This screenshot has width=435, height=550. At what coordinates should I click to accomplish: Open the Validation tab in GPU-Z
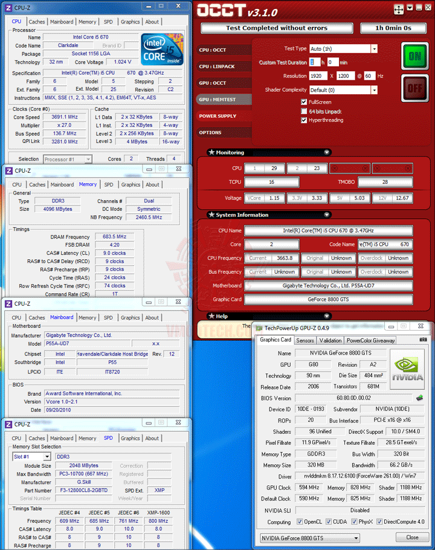pos(330,340)
